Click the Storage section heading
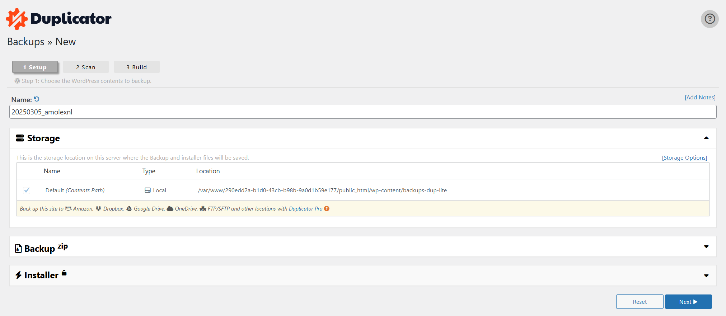This screenshot has width=726, height=316. [43, 138]
